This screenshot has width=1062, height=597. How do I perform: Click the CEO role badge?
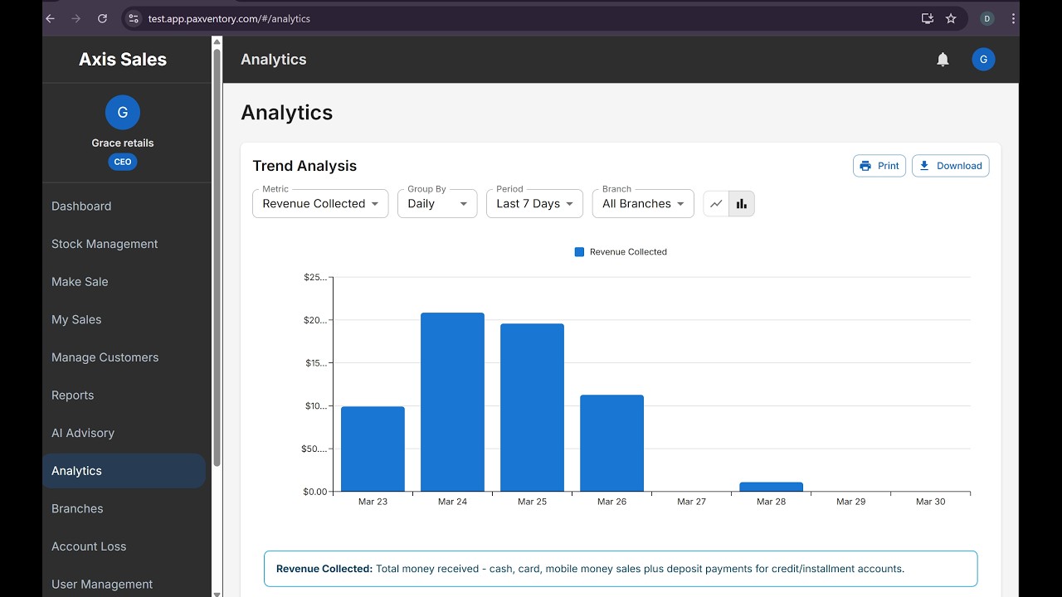(123, 162)
